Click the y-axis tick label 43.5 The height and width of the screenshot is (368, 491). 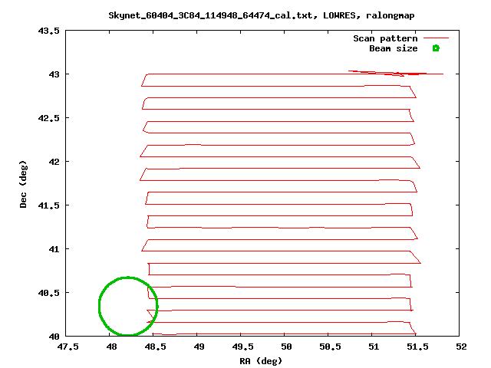click(x=48, y=31)
